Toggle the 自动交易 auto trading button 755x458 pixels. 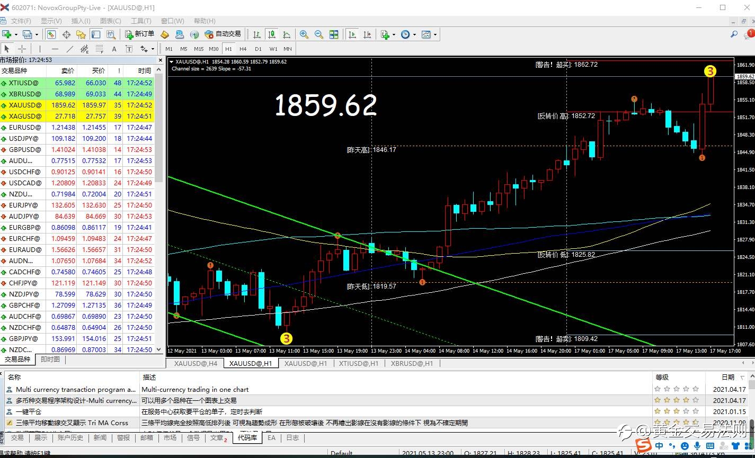[x=223, y=34]
